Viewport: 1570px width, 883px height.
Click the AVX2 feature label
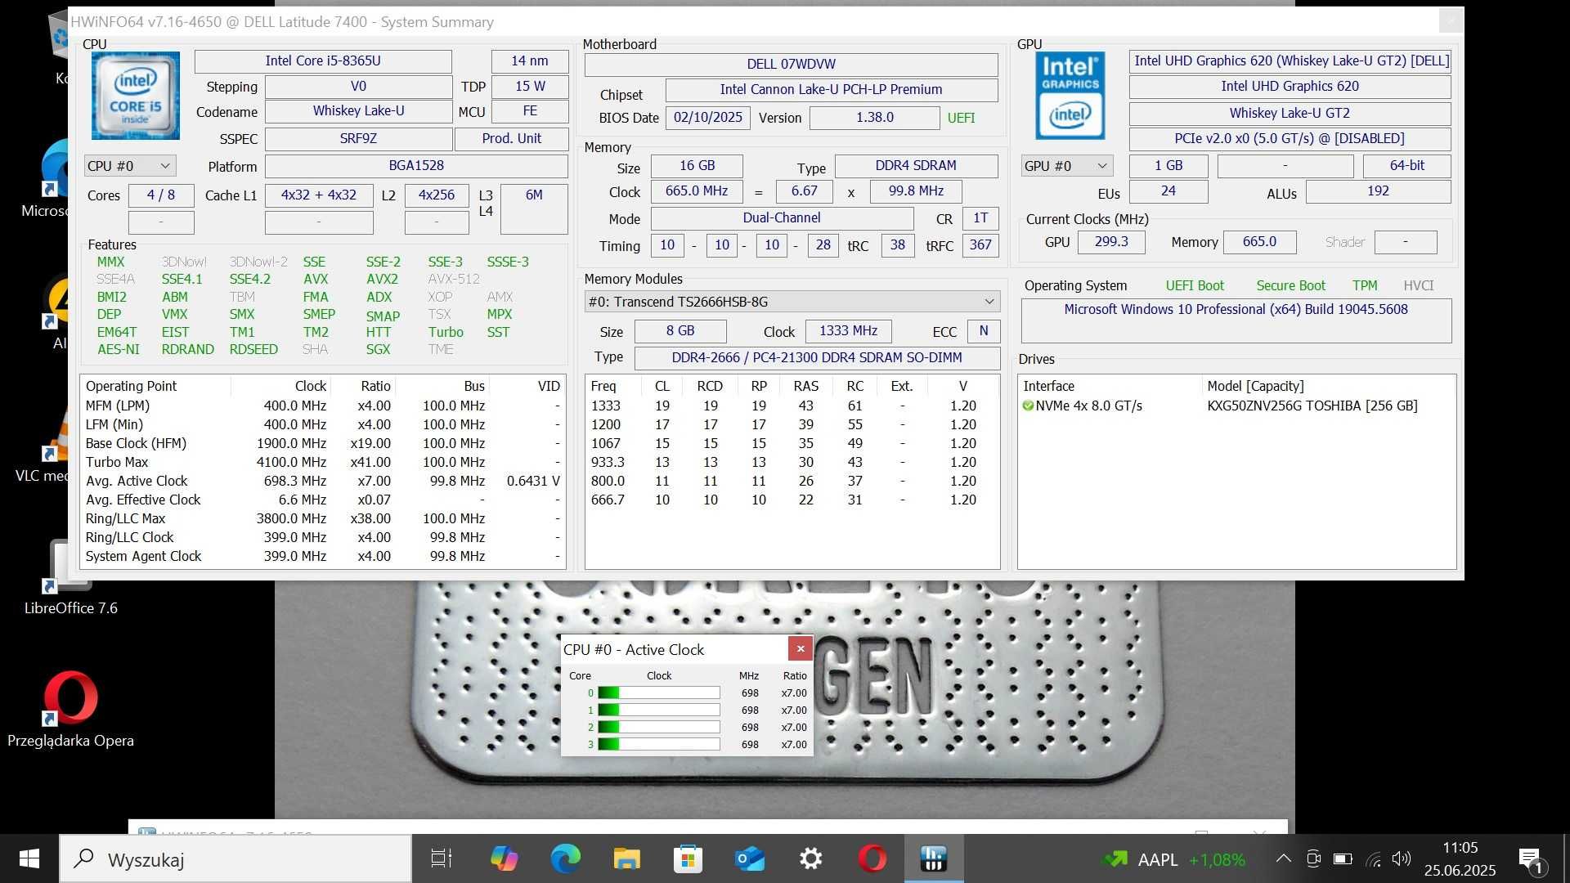coord(382,279)
